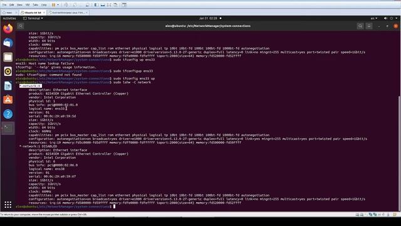Switch to the Red Hat Enterprise Linux VM tab
The image size is (401, 226).
[68, 13]
